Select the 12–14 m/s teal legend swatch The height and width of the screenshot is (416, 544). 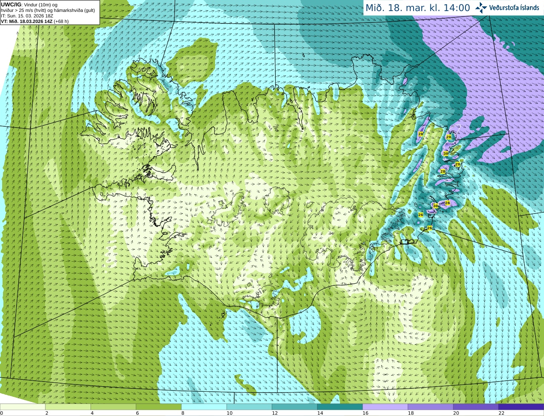(295, 407)
